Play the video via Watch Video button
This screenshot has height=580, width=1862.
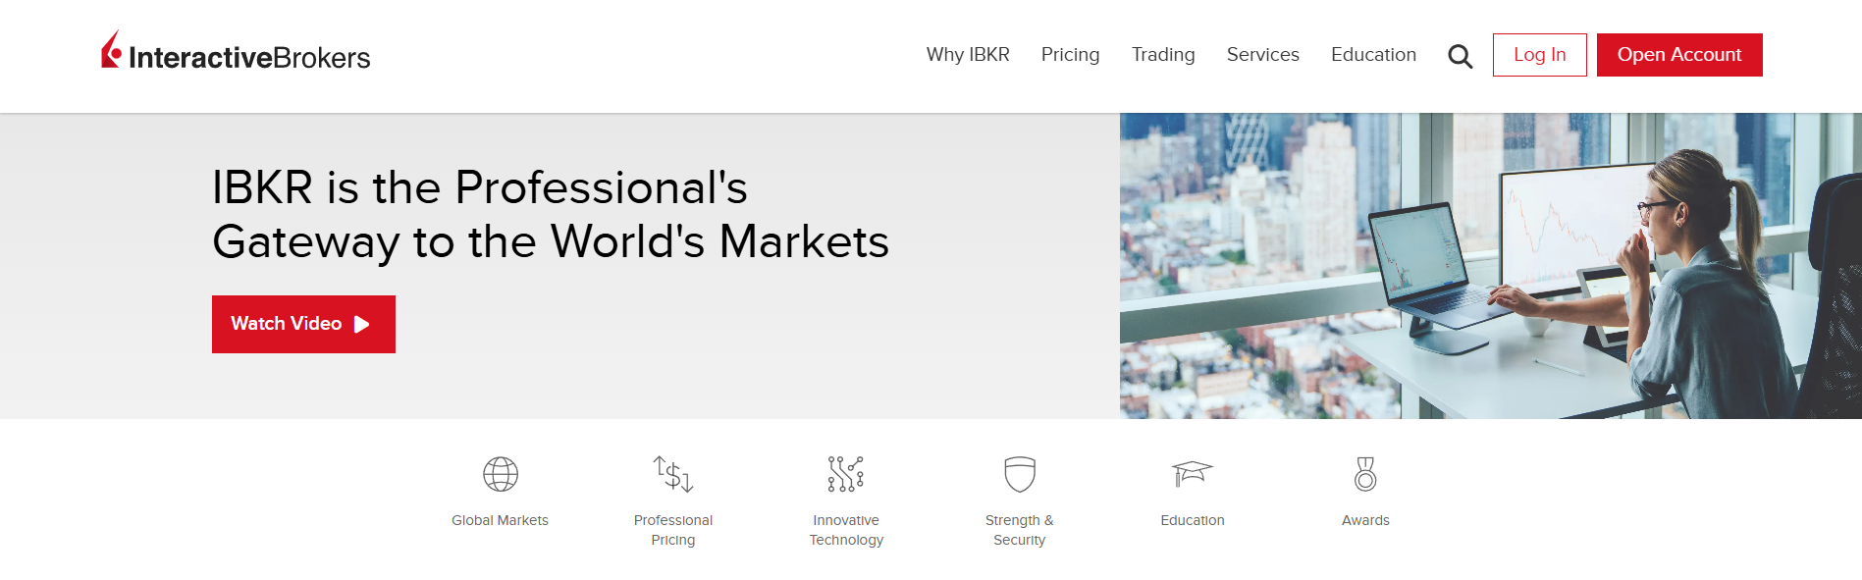click(303, 324)
